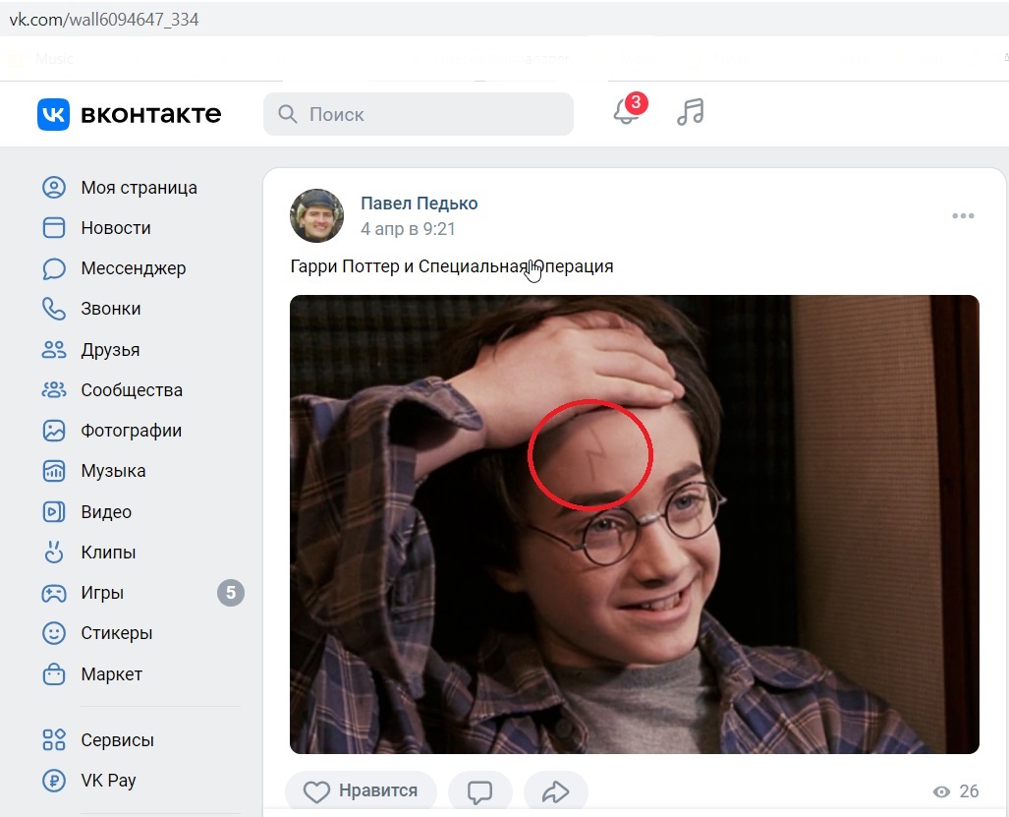Click the VK logo icon
Viewport: 1009px width, 817px height.
[x=53, y=114]
